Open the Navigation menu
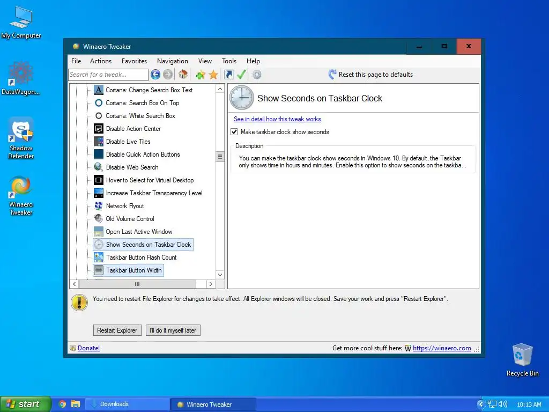This screenshot has height=412, width=549. (x=173, y=61)
